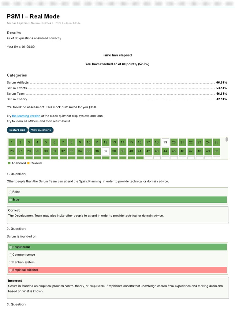Open the Scrum Quizzes breadcrumb
235x314 pixels.
41,23
